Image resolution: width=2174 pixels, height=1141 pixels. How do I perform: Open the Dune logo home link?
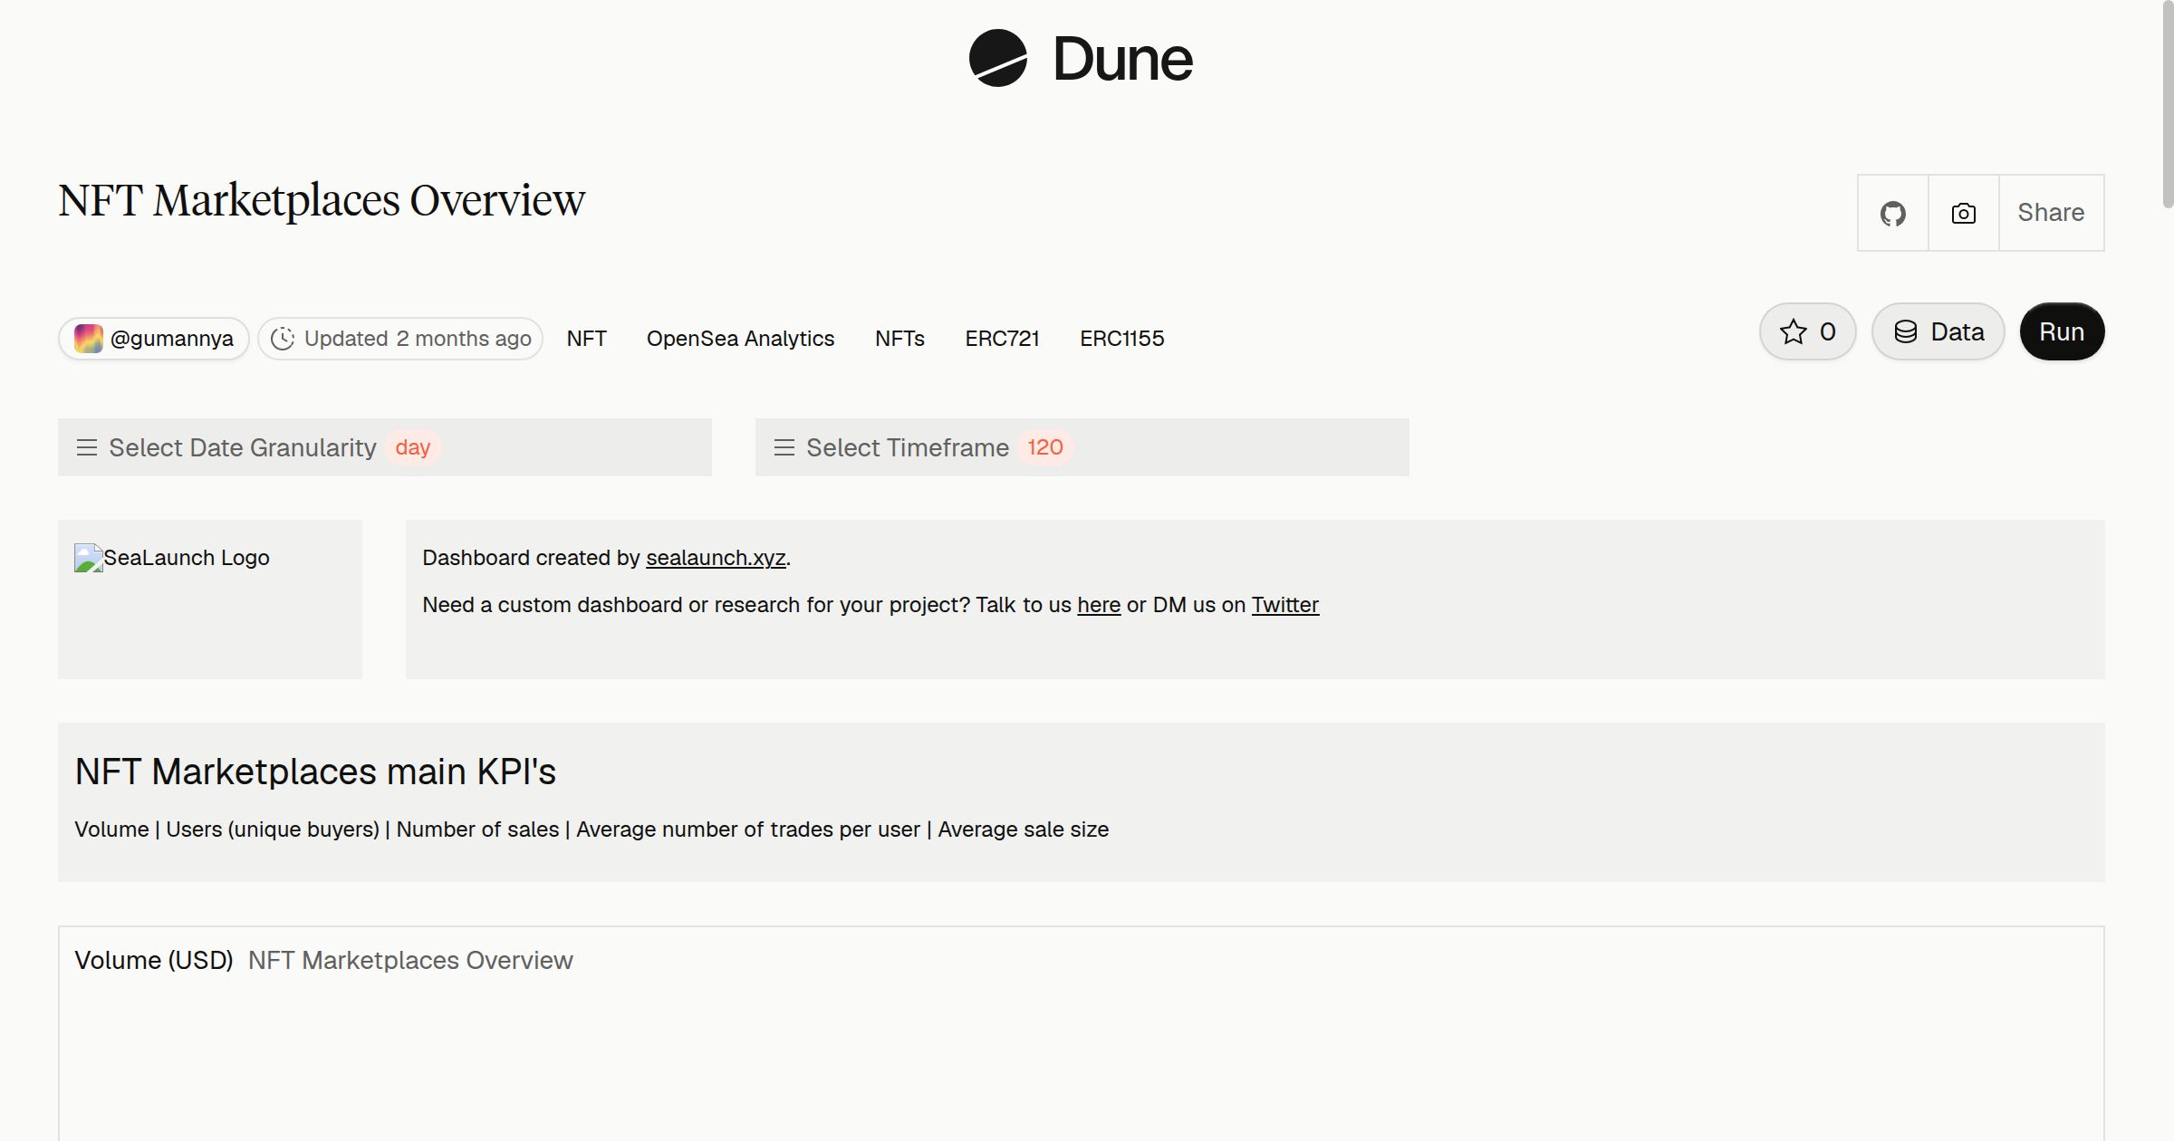point(1081,58)
